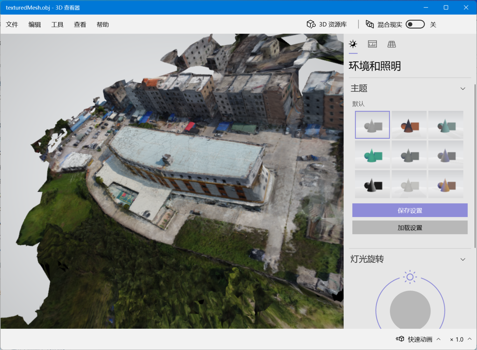Maximize the 3D 查看器 window
The width and height of the screenshot is (477, 350).
(446, 7)
